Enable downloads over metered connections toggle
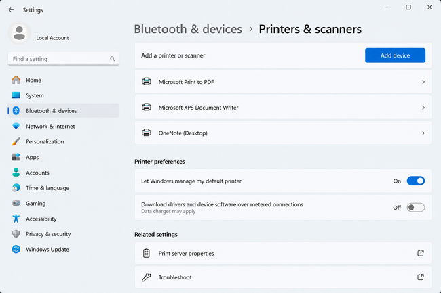441x293 pixels. pos(416,208)
